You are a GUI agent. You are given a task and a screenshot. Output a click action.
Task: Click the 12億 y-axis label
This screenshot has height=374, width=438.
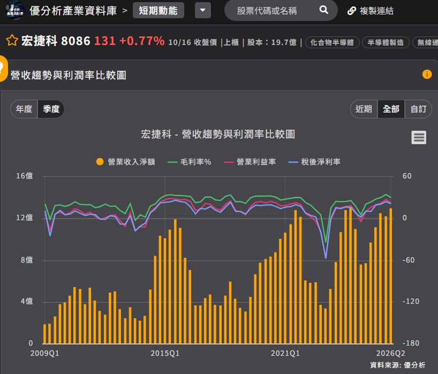coord(24,218)
